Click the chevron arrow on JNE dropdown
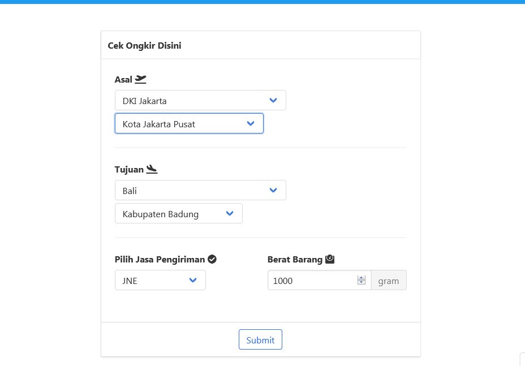Image resolution: width=525 pixels, height=366 pixels. tap(193, 280)
